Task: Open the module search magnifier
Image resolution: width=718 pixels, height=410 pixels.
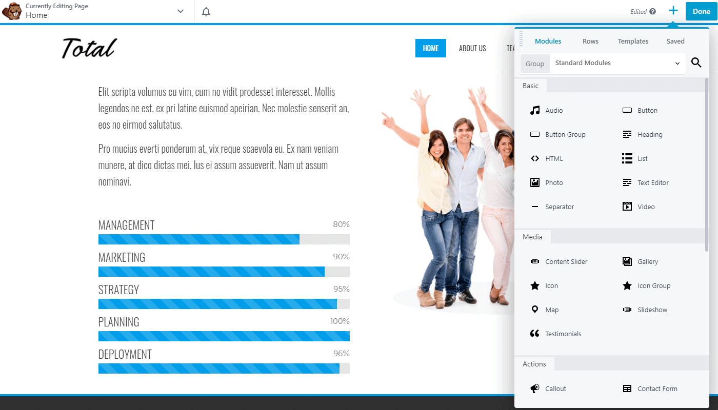Action: tap(696, 63)
